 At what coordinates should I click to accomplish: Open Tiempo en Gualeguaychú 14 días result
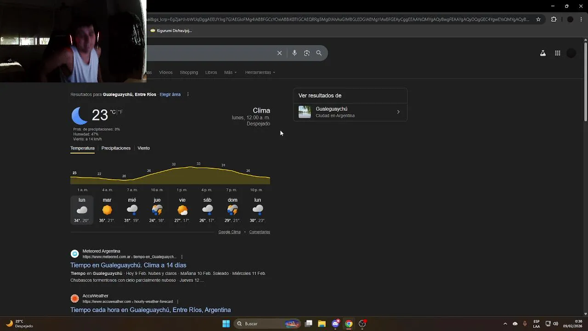(128, 265)
